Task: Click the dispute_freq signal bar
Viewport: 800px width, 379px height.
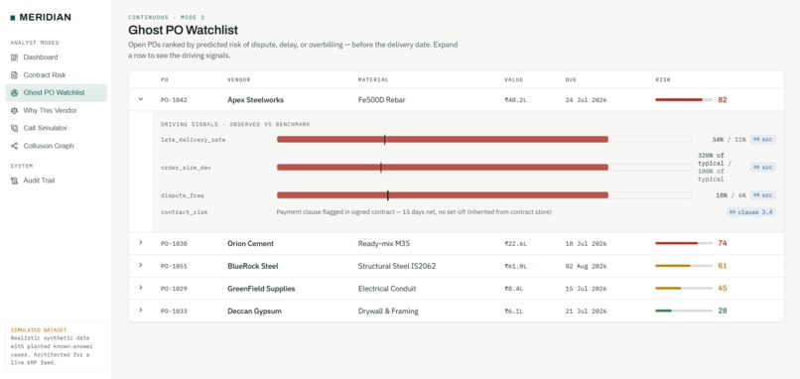Action: click(483, 194)
